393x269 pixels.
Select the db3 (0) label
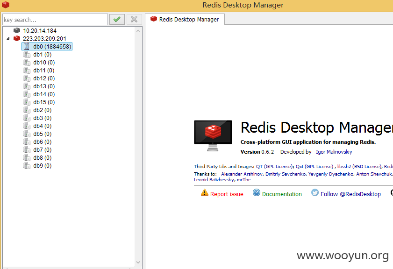43,118
